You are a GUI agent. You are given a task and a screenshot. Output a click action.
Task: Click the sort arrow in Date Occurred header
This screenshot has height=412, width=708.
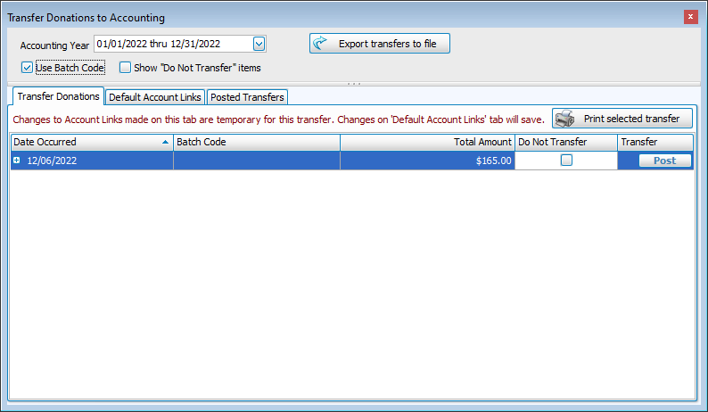tap(166, 142)
